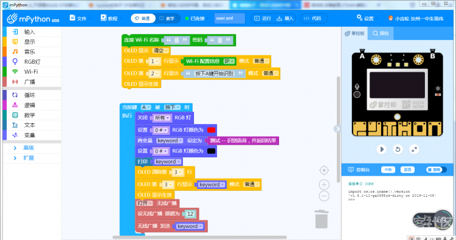Pick the red RGB color swatch

[x=211, y=130]
